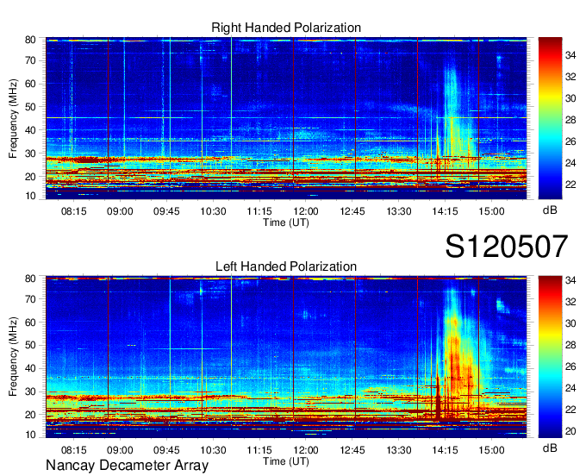Click the 'Left Handed Polarization' plot title
This screenshot has width=586, height=476.
click(286, 266)
